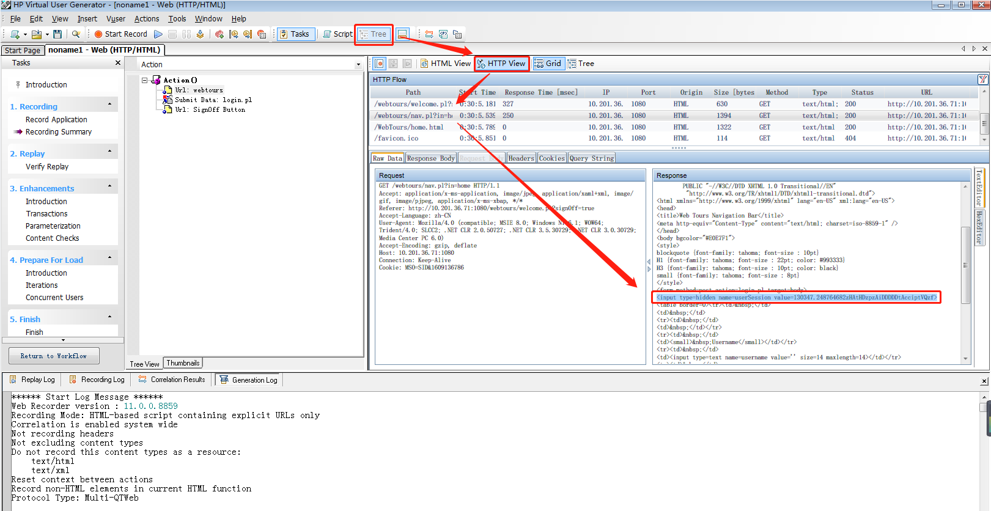Open the Actions menu

(147, 19)
